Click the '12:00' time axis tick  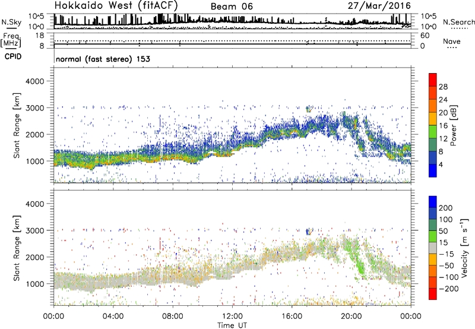pos(232,317)
